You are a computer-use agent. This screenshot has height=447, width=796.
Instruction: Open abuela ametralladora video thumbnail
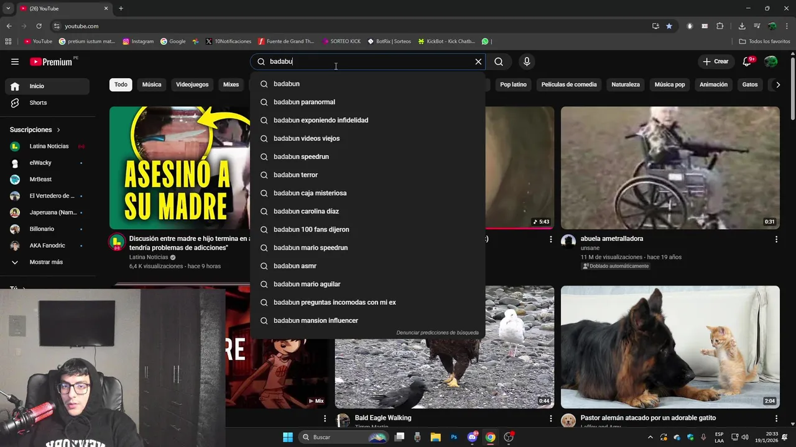(670, 168)
